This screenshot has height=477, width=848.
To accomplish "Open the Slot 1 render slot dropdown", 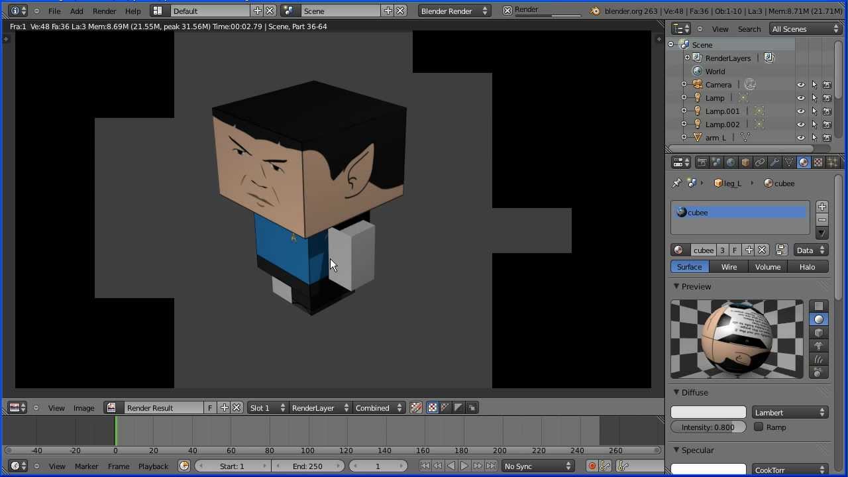I will click(267, 408).
